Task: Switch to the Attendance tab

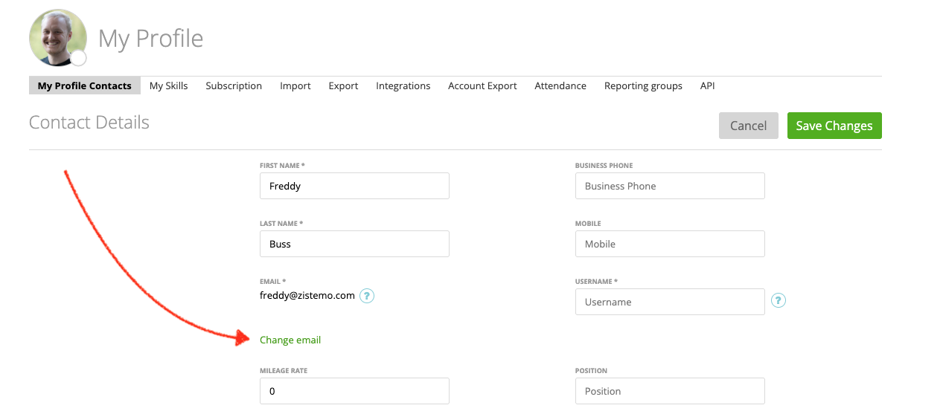Action: pyautogui.click(x=560, y=86)
